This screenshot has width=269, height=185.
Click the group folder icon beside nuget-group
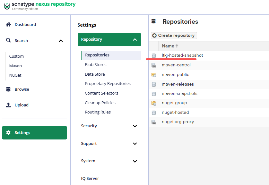point(154,103)
